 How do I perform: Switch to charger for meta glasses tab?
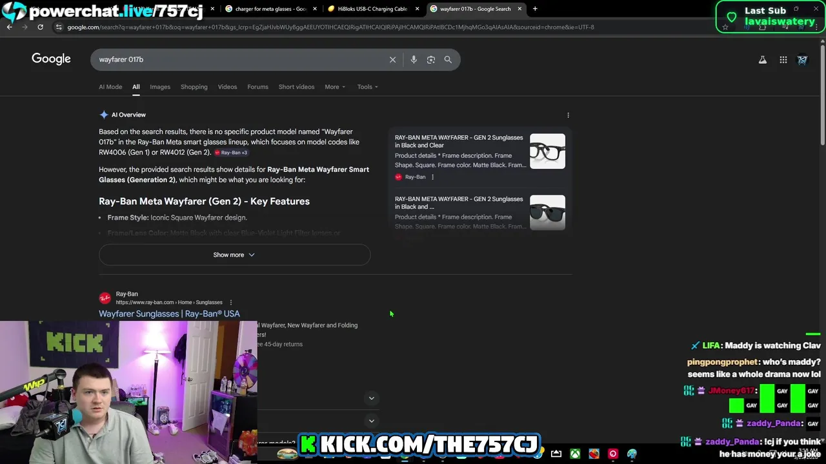point(270,9)
